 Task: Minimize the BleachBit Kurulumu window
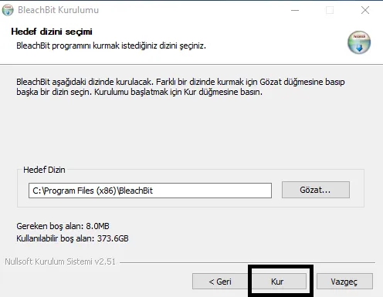point(295,10)
